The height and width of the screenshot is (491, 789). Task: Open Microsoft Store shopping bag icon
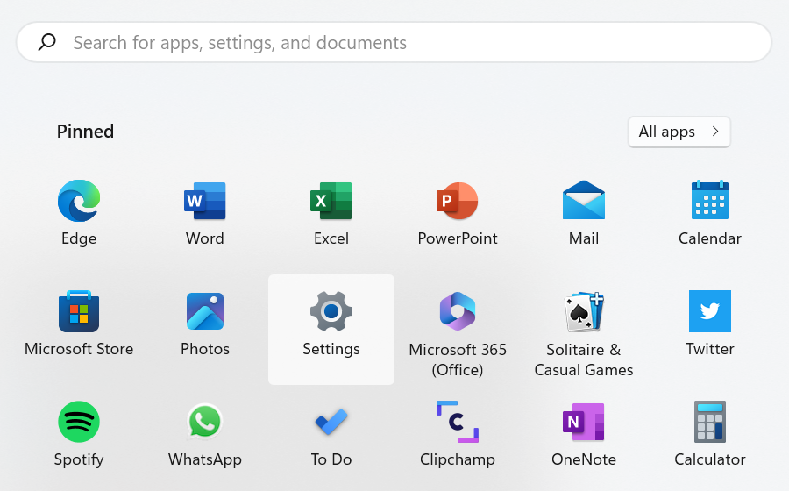[x=79, y=311]
